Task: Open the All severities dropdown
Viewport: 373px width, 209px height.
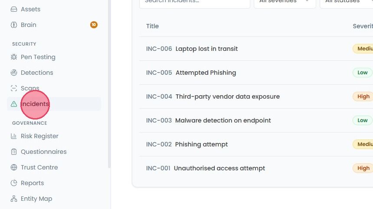Action: [285, 2]
